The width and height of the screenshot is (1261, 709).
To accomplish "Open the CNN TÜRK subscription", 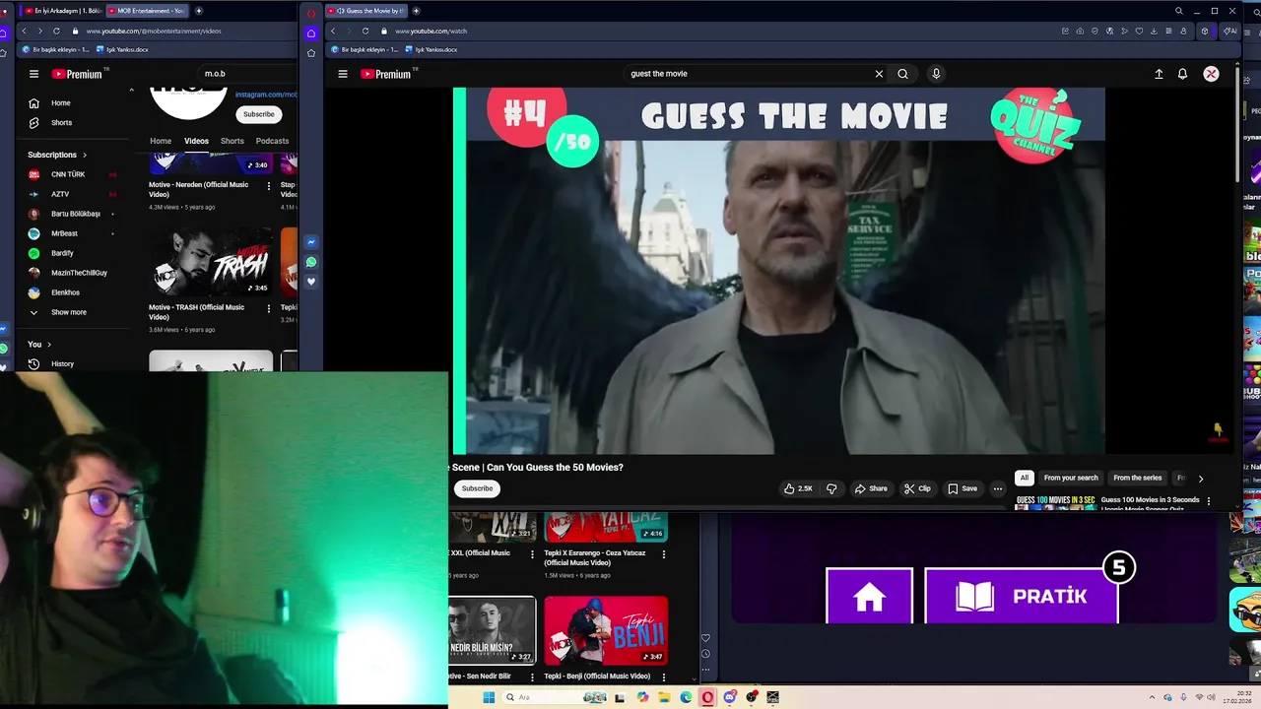I will 68,174.
